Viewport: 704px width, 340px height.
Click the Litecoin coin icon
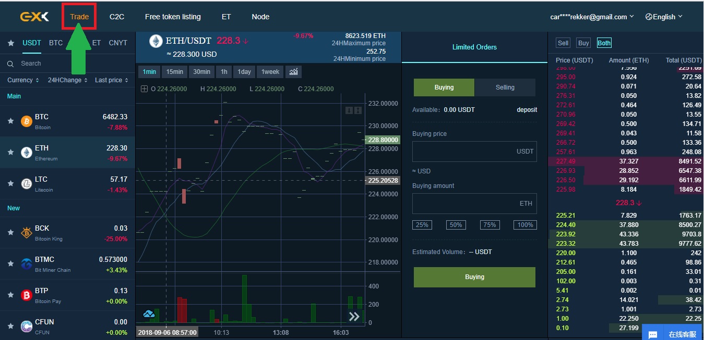(26, 184)
